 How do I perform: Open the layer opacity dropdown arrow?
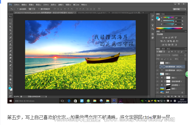(x=185, y=55)
